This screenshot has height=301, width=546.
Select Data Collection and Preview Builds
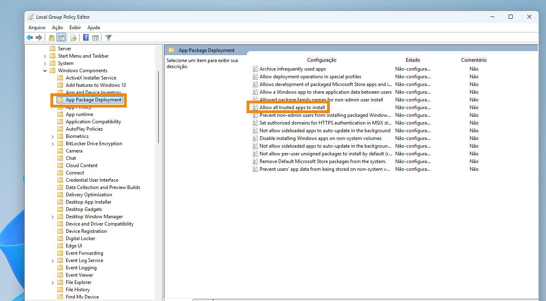103,187
